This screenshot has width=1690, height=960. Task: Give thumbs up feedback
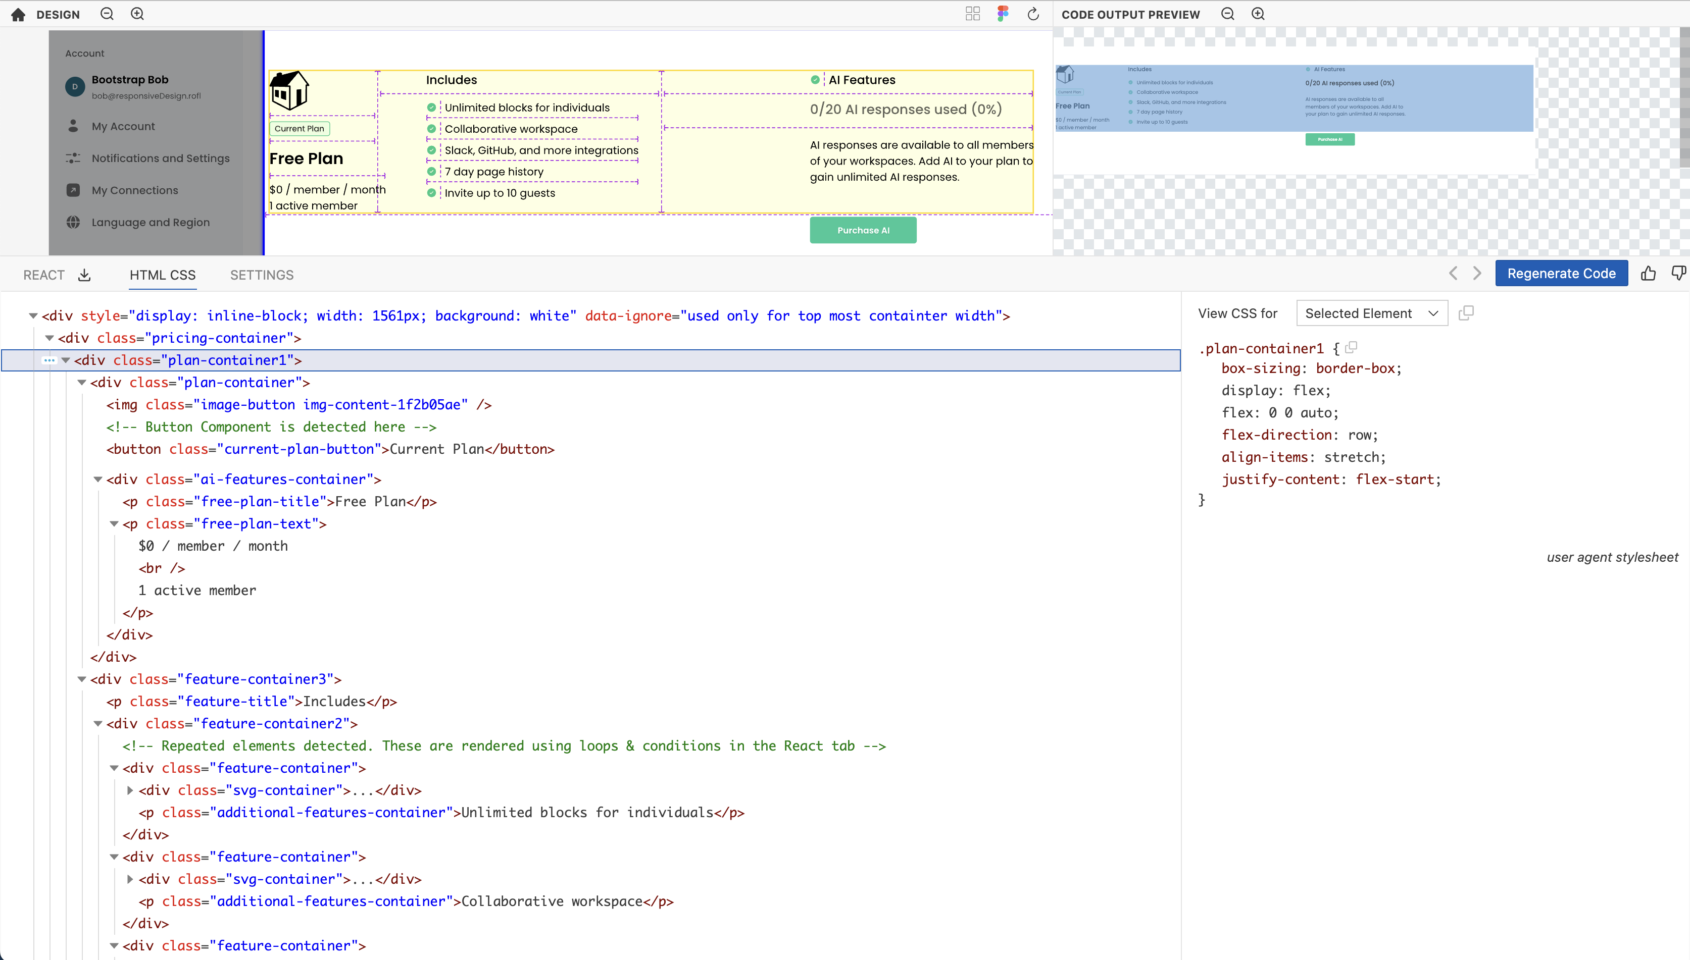(x=1649, y=274)
